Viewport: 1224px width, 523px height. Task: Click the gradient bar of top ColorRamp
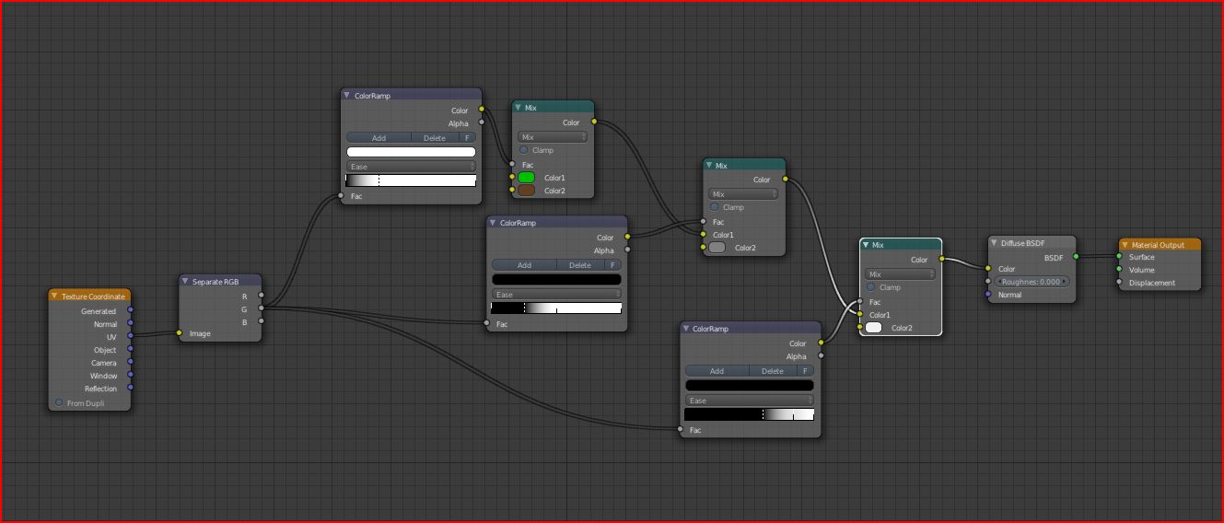point(411,180)
